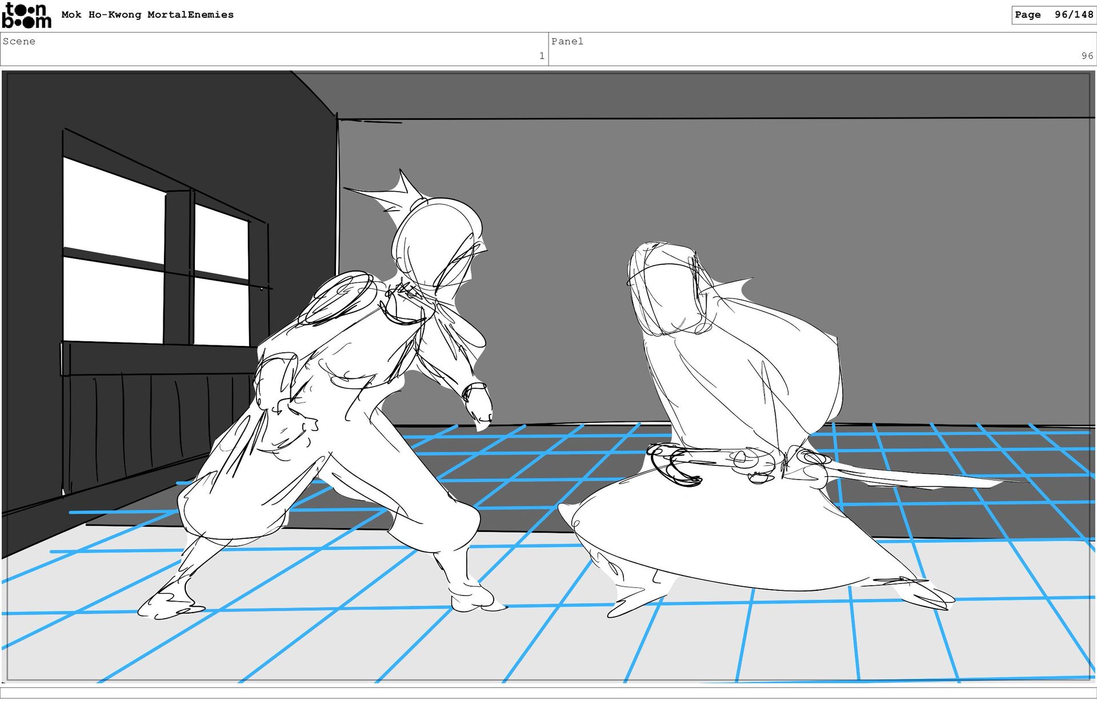Click the Toon Boom logo

[x=26, y=15]
